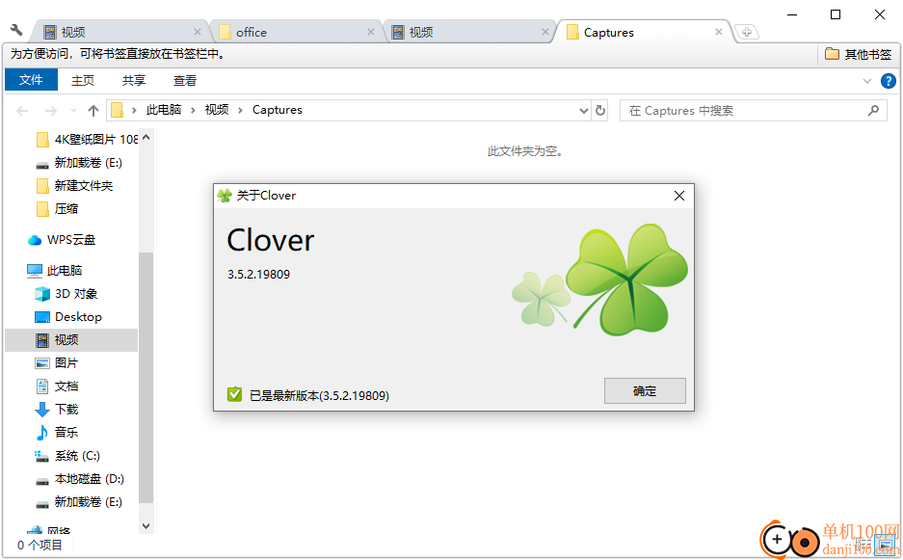The height and width of the screenshot is (560, 903).
Task: Open the blue Help question icon
Action: (888, 81)
